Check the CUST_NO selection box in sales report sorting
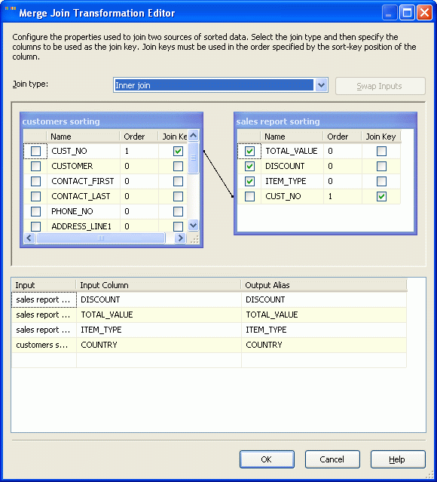The width and height of the screenshot is (437, 482). tap(249, 196)
